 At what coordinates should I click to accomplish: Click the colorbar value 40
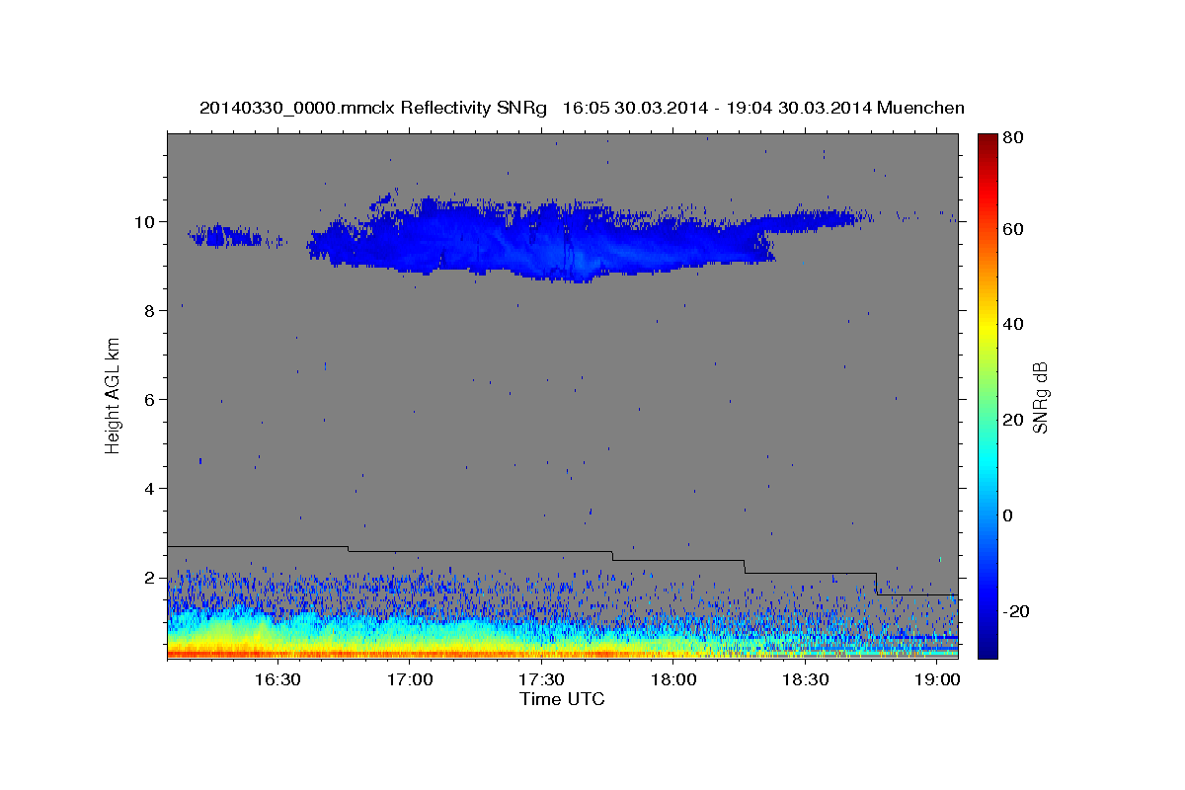(1014, 324)
